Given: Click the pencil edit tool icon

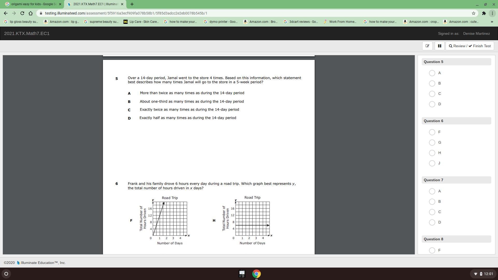Looking at the screenshot, I should [x=427, y=46].
